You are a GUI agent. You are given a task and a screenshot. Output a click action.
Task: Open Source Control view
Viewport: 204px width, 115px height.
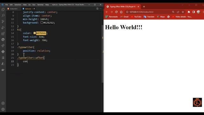(x=3, y=21)
